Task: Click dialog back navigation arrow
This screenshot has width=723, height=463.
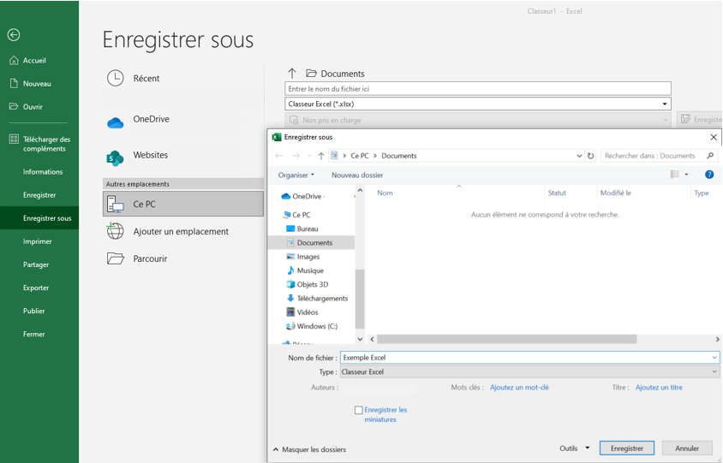Action: (278, 156)
